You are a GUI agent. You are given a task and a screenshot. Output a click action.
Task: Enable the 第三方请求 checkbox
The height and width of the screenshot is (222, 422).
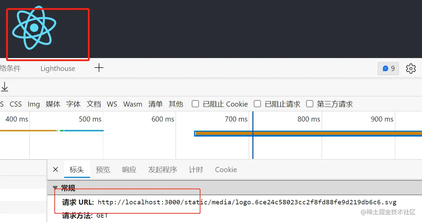pyautogui.click(x=310, y=104)
